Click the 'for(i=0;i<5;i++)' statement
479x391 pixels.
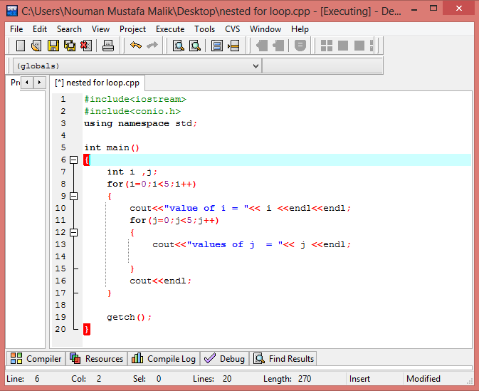[x=152, y=184]
